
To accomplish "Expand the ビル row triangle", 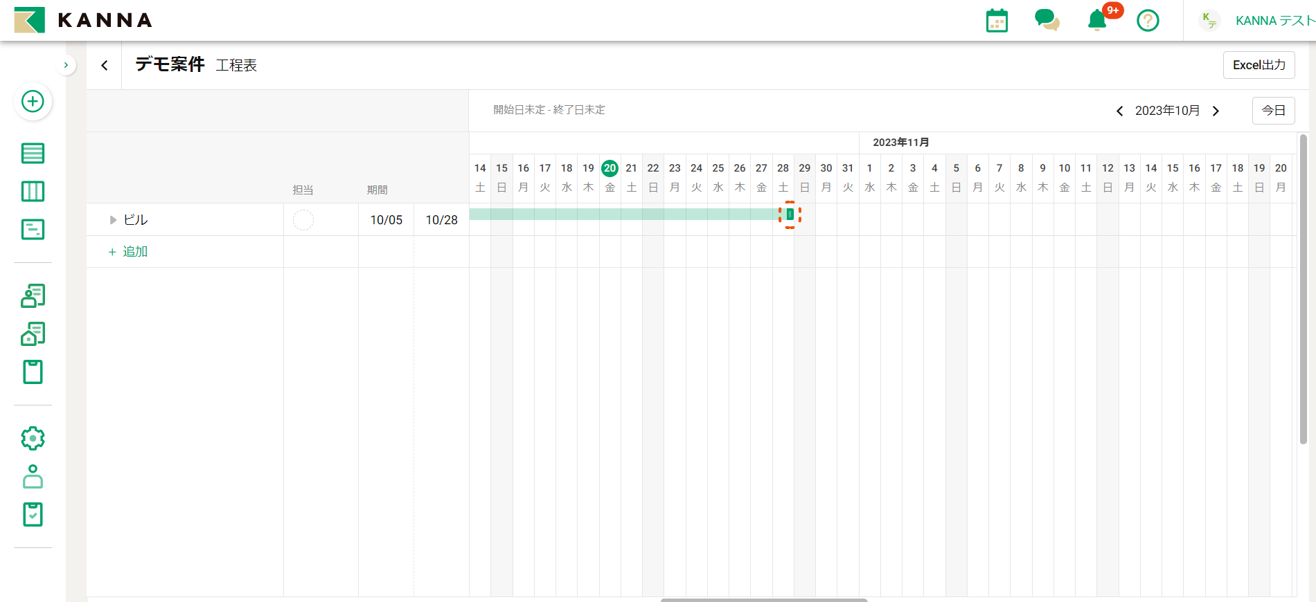I will pos(113,220).
